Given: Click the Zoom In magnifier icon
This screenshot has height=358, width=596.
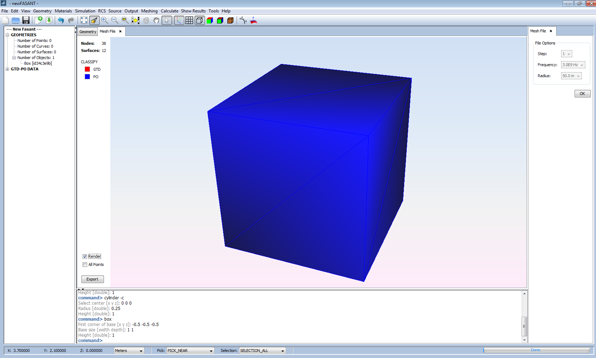Looking at the screenshot, I should coord(104,20).
